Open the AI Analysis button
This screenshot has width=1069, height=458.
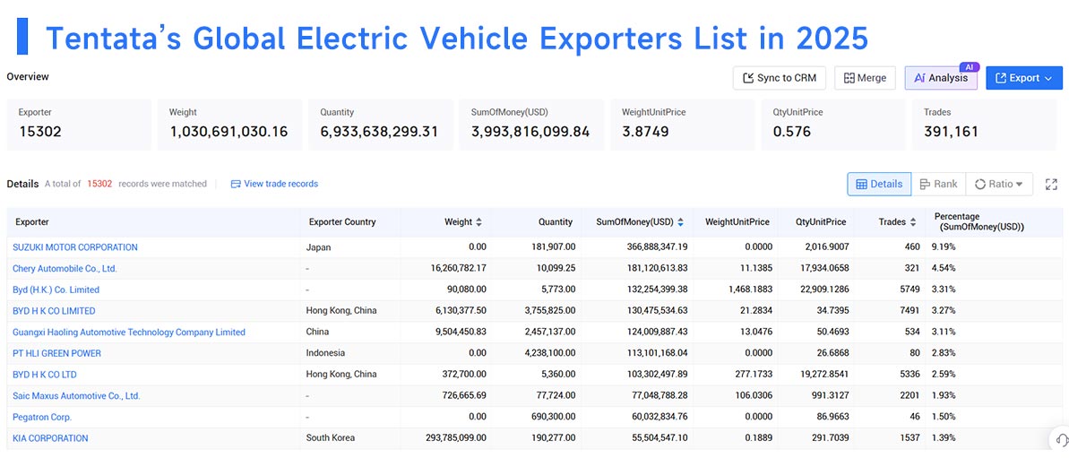pos(941,78)
